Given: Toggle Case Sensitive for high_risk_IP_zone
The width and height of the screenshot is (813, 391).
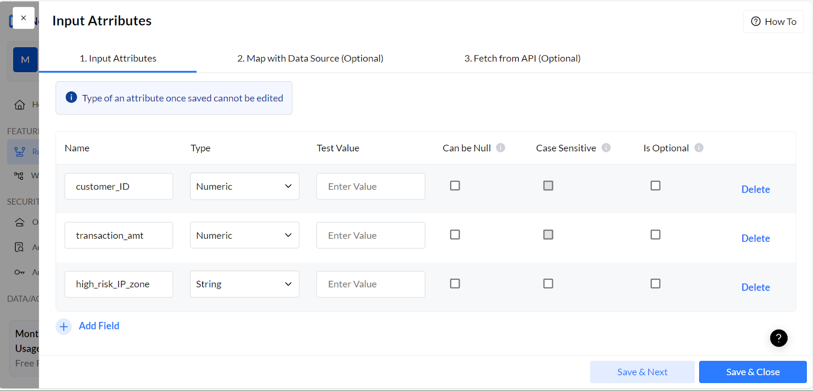Looking at the screenshot, I should tap(548, 283).
